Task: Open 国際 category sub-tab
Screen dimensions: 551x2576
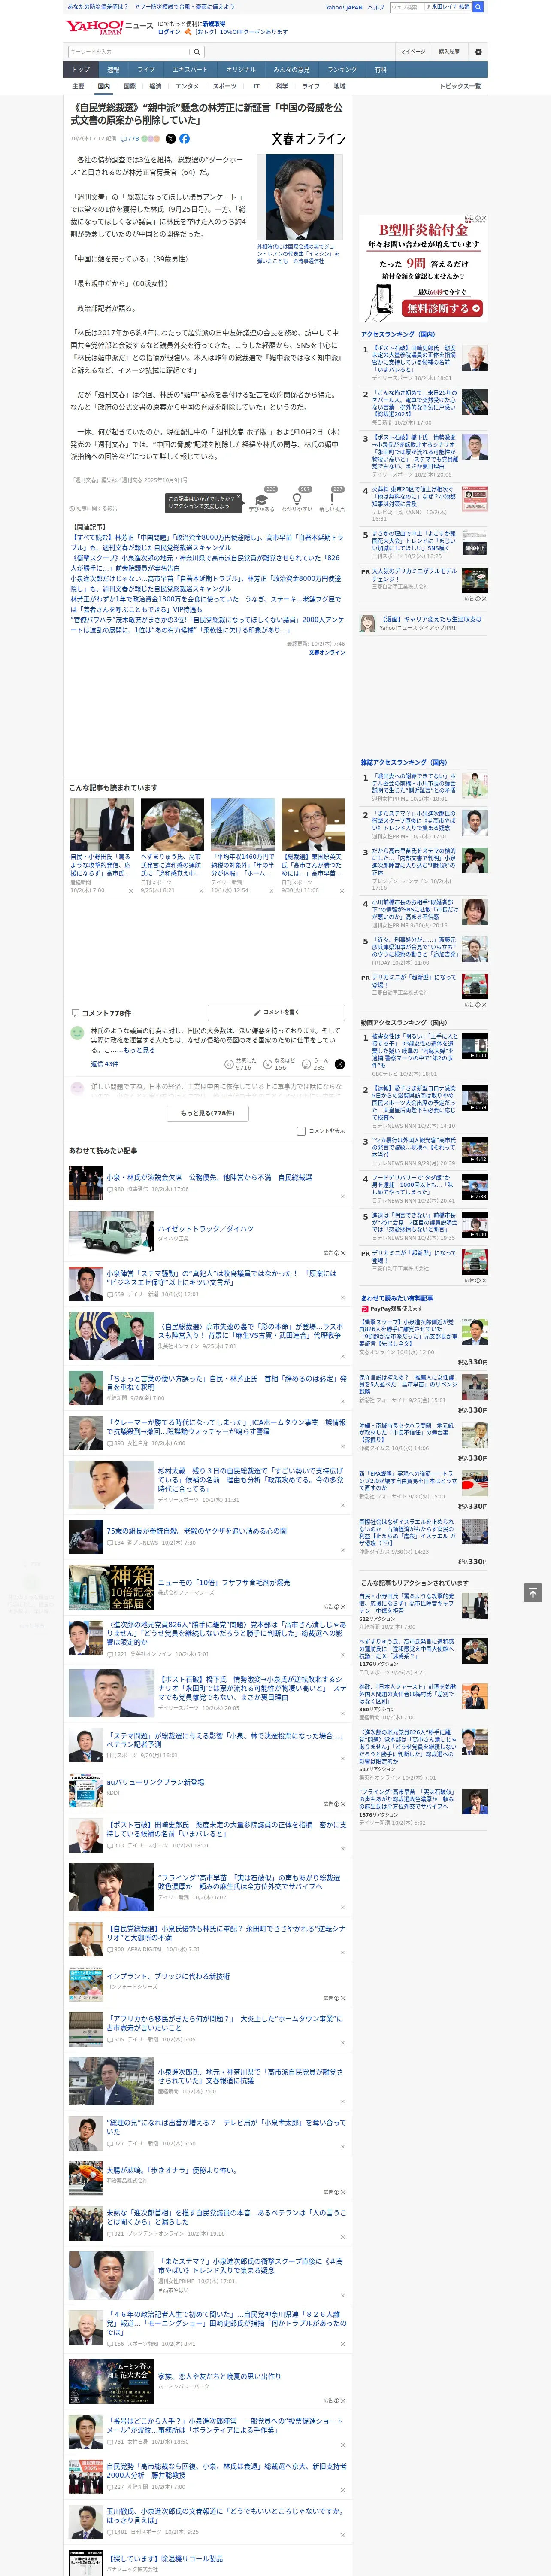Action: pyautogui.click(x=129, y=86)
